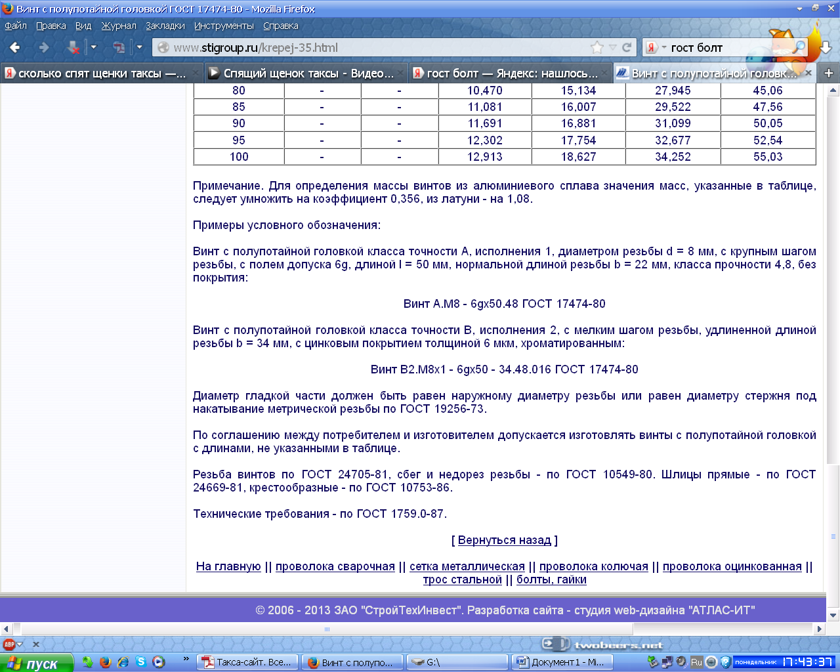Switch to «Документ1 - Mi...» taskbar window
The width and height of the screenshot is (840, 672).
point(561,662)
